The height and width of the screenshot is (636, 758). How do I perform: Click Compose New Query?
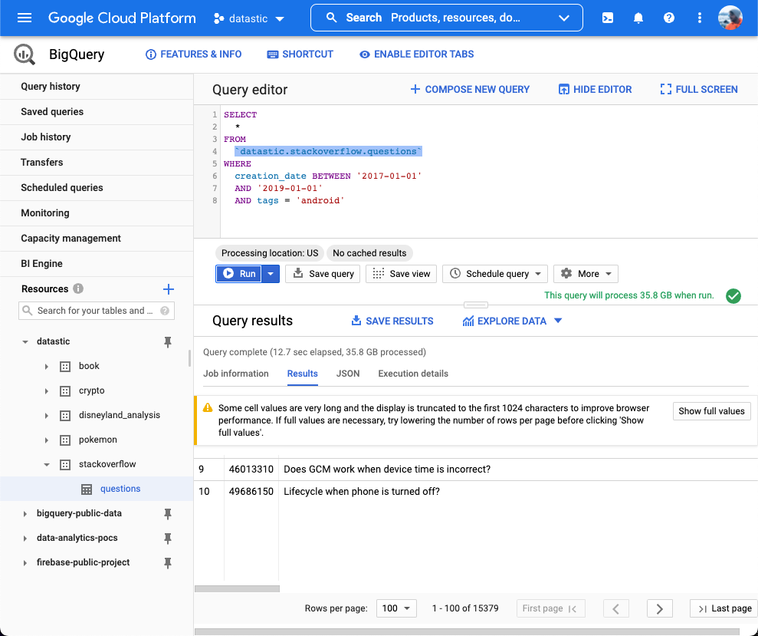pyautogui.click(x=470, y=90)
